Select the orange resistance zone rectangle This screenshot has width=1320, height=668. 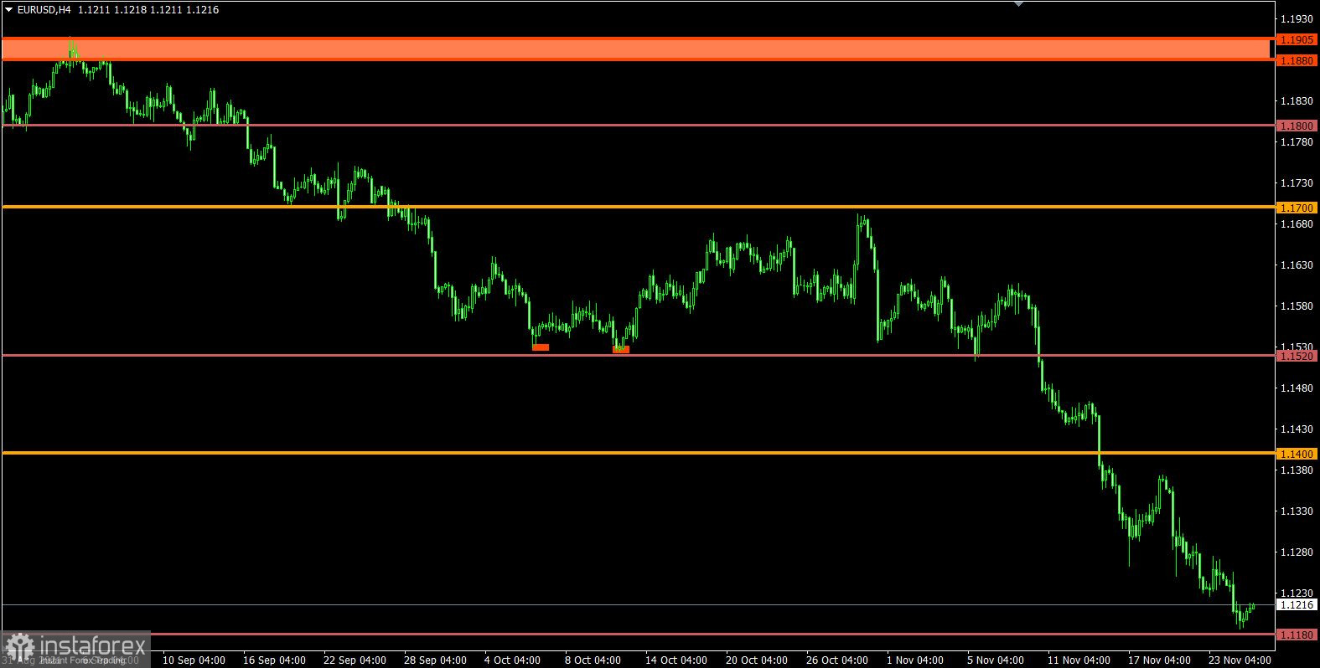637,49
